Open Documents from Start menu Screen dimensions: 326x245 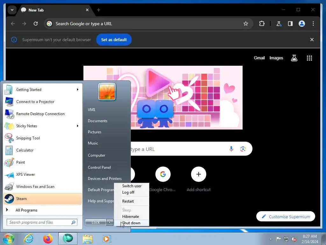tap(97, 121)
